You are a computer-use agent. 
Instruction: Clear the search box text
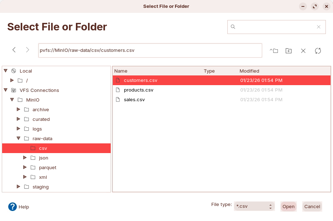pyautogui.click(x=319, y=27)
